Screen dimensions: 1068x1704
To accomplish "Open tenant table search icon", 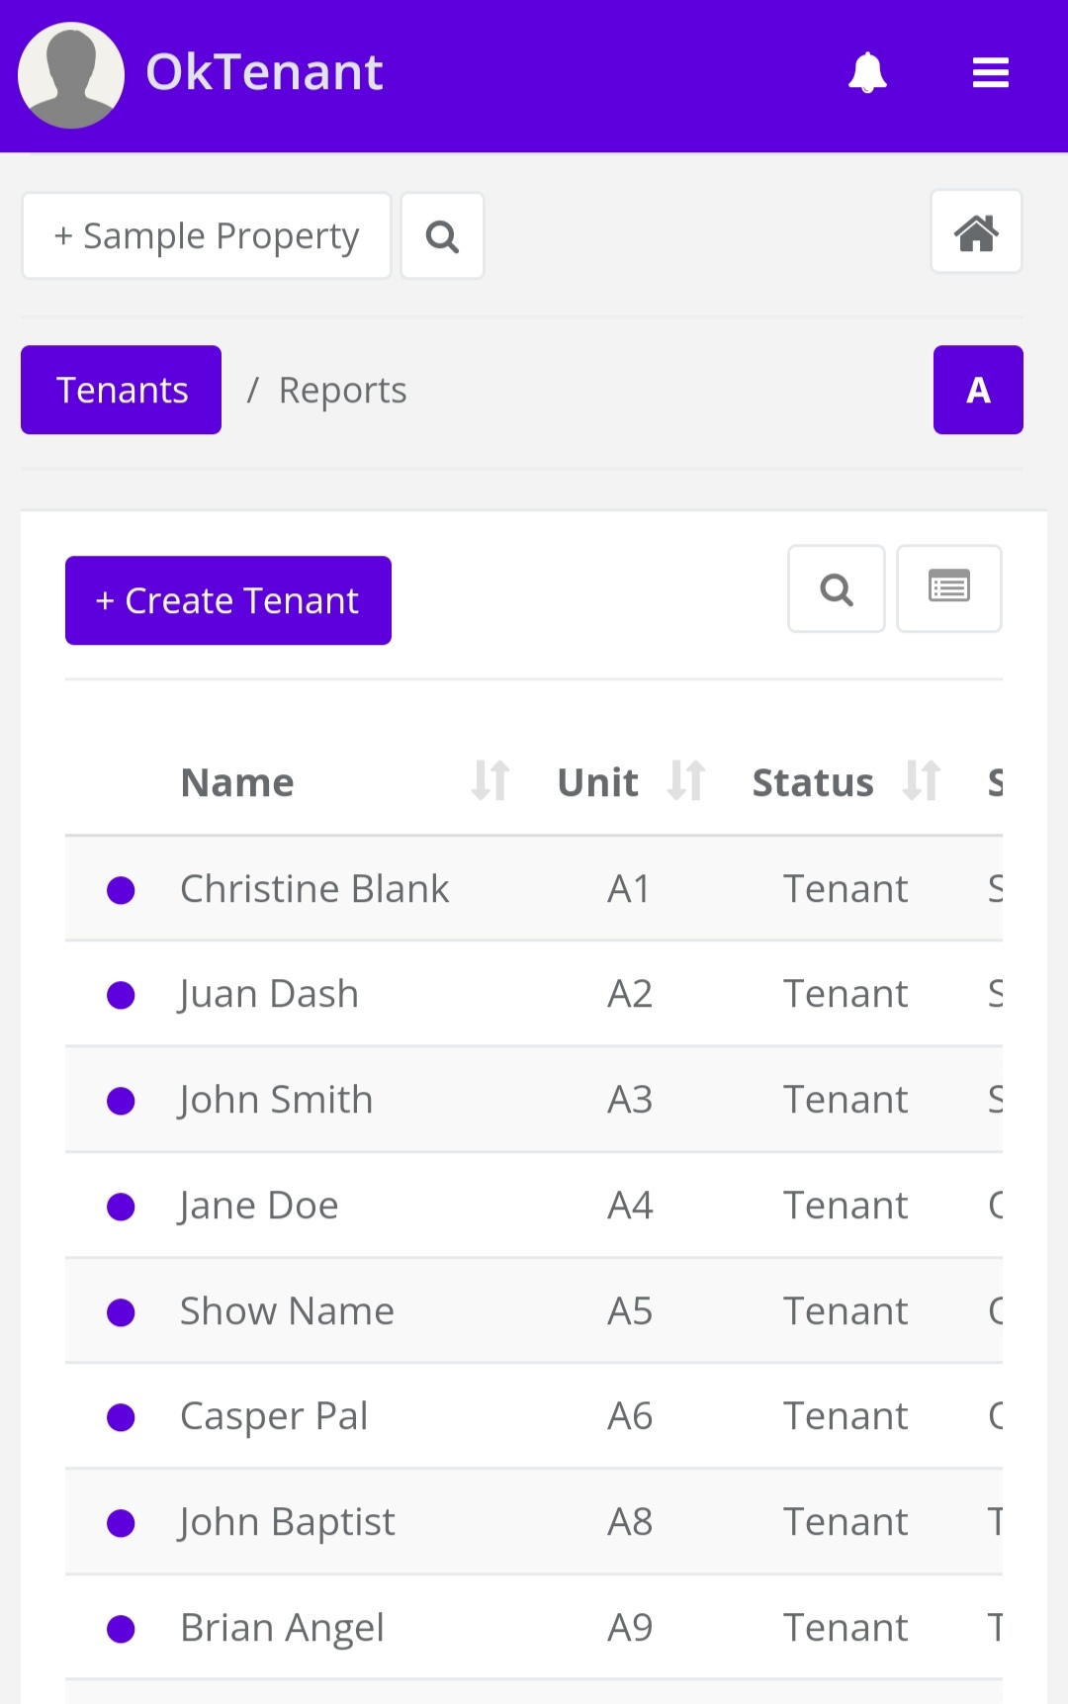I will 836,589.
